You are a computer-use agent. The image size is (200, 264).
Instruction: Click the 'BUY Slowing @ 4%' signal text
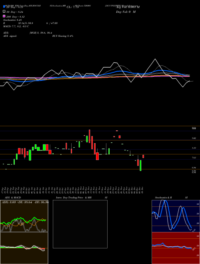coord(63,36)
